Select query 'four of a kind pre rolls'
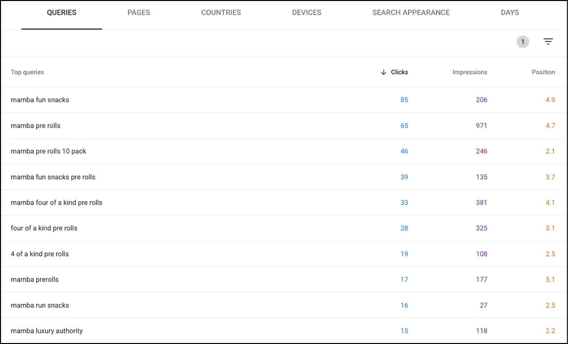Viewport: 568px width, 344px height. [44, 228]
